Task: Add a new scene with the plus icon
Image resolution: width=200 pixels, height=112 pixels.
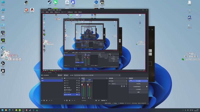Action: click(x=42, y=101)
